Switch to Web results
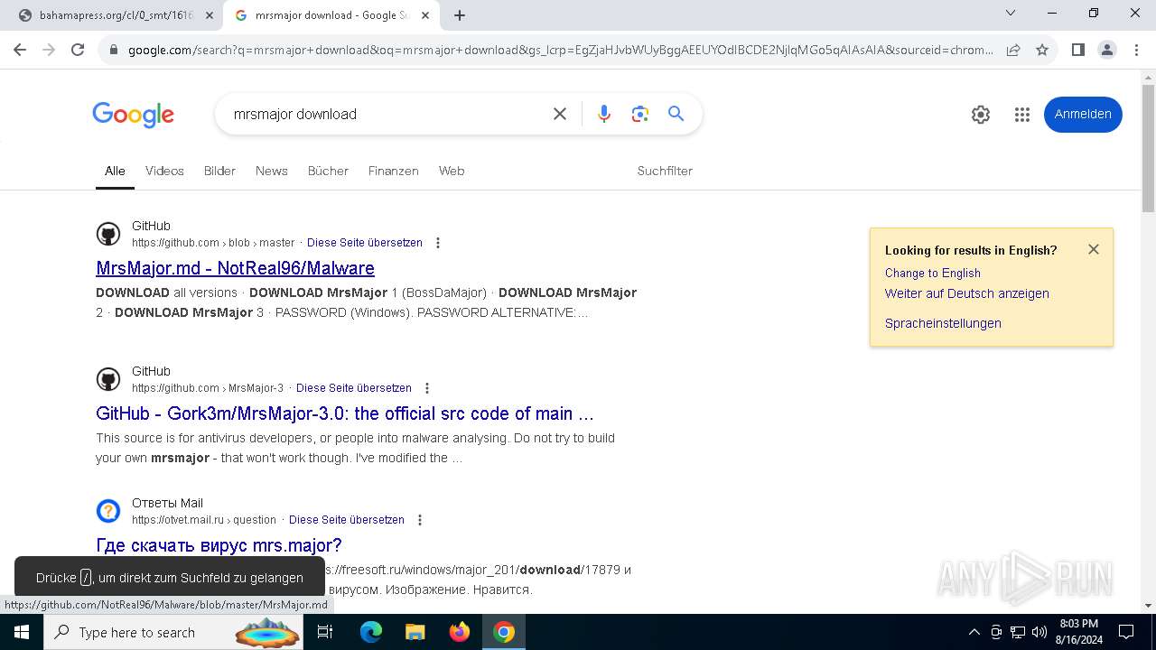 [x=452, y=171]
